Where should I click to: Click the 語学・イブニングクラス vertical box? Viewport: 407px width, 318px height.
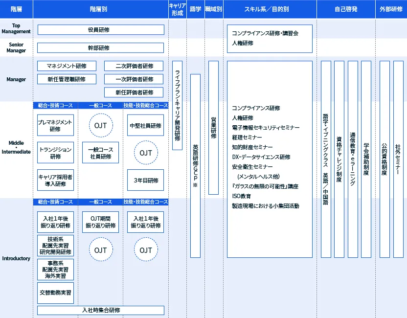coord(326,159)
